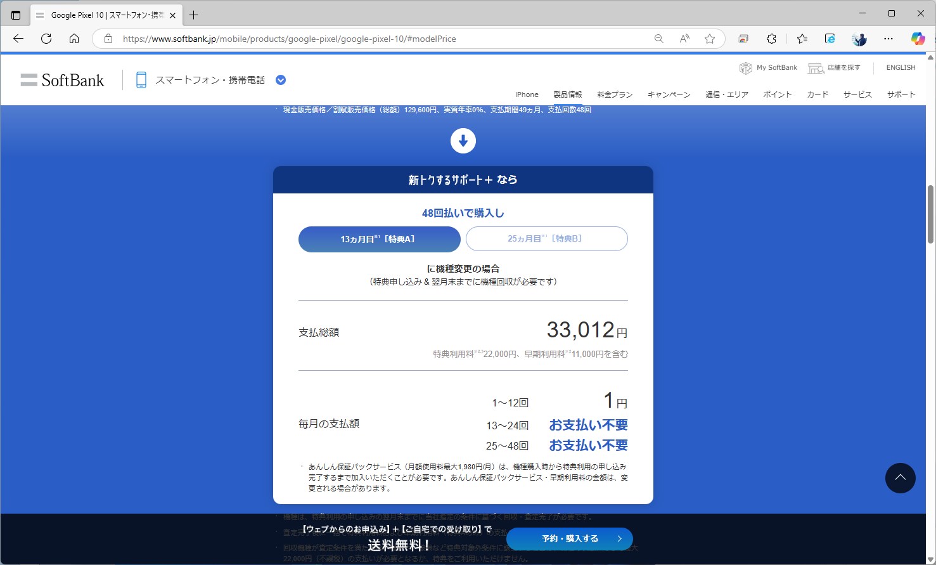This screenshot has width=936, height=565.
Task: Open 製品情報 menu item
Action: click(568, 94)
